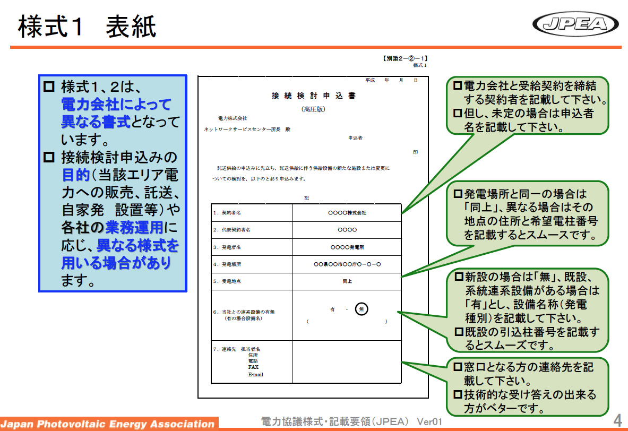
Task: Select the "3. 発電者名" row label
Action: click(x=227, y=247)
